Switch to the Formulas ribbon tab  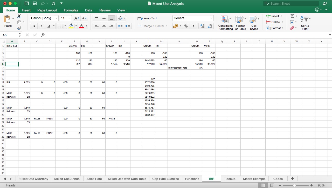[x=71, y=10]
